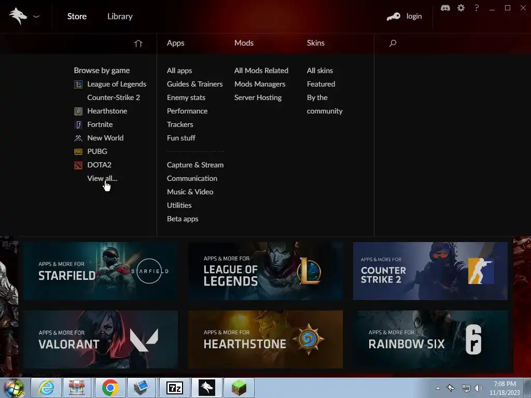Image resolution: width=531 pixels, height=398 pixels.
Task: Open the Starfield apps banner
Action: tap(101, 271)
